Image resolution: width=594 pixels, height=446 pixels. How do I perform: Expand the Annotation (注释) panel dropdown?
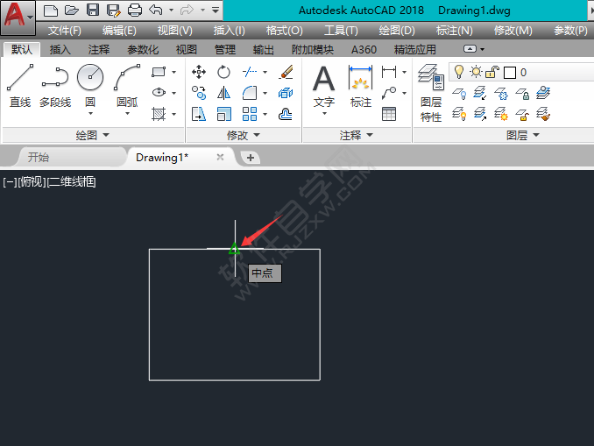[x=356, y=135]
